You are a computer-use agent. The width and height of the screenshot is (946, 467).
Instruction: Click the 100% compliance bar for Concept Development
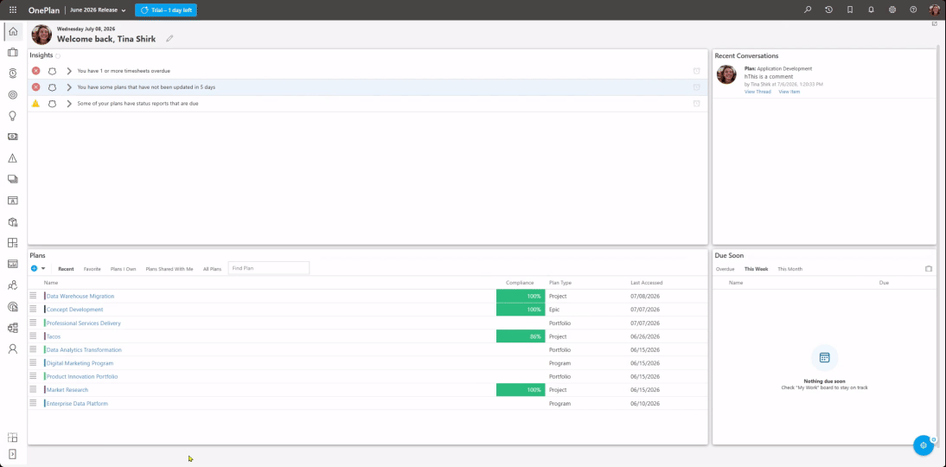tap(521, 310)
